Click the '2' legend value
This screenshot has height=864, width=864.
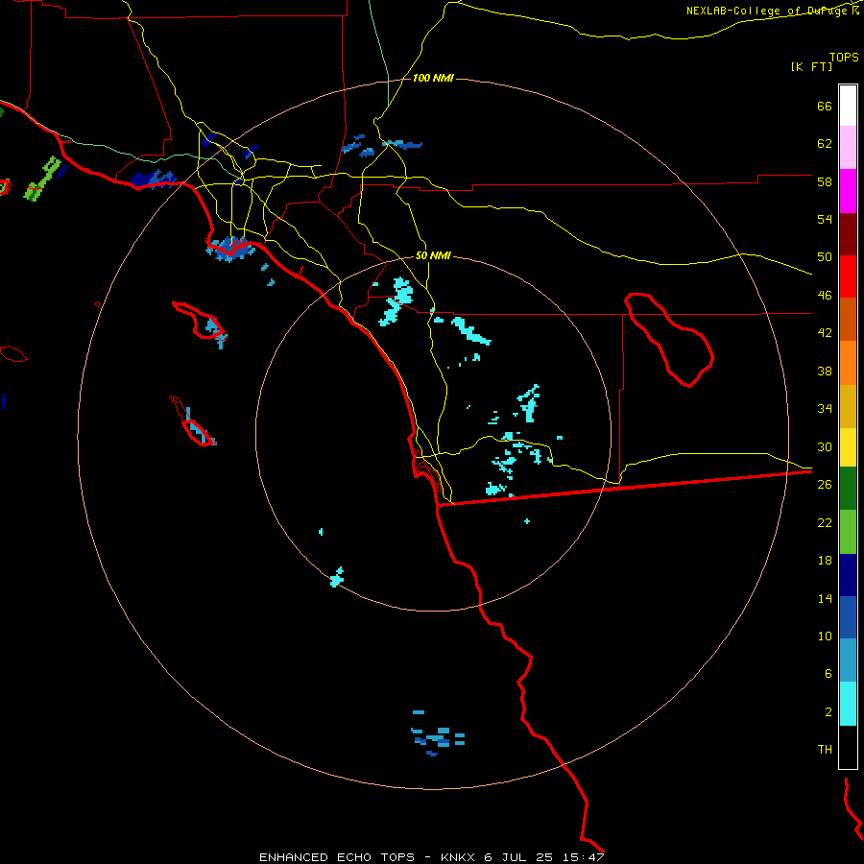coord(828,712)
